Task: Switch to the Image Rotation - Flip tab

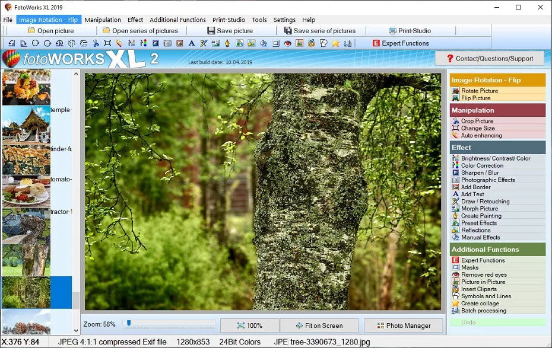Action: [49, 20]
